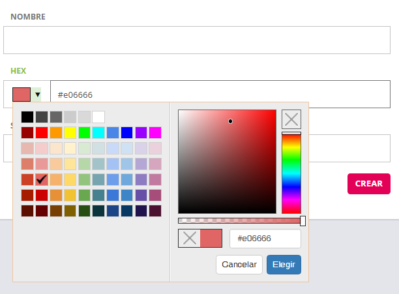399x294 pixels.
Task: Select the black swatch in the top row
Action: (x=27, y=117)
